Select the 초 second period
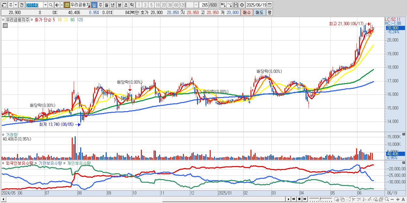This screenshot has height=203, width=407. (x=126, y=5)
